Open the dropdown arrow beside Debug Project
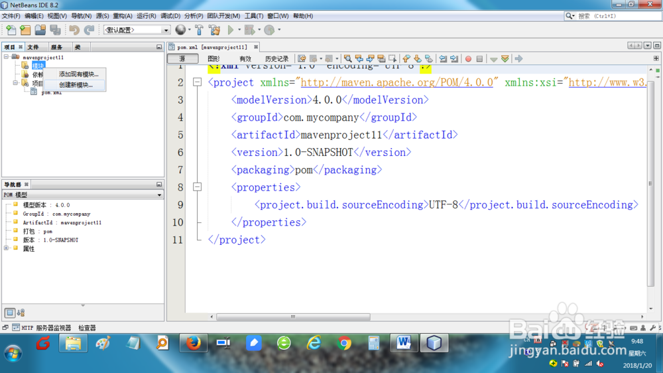The width and height of the screenshot is (663, 373). coord(259,30)
